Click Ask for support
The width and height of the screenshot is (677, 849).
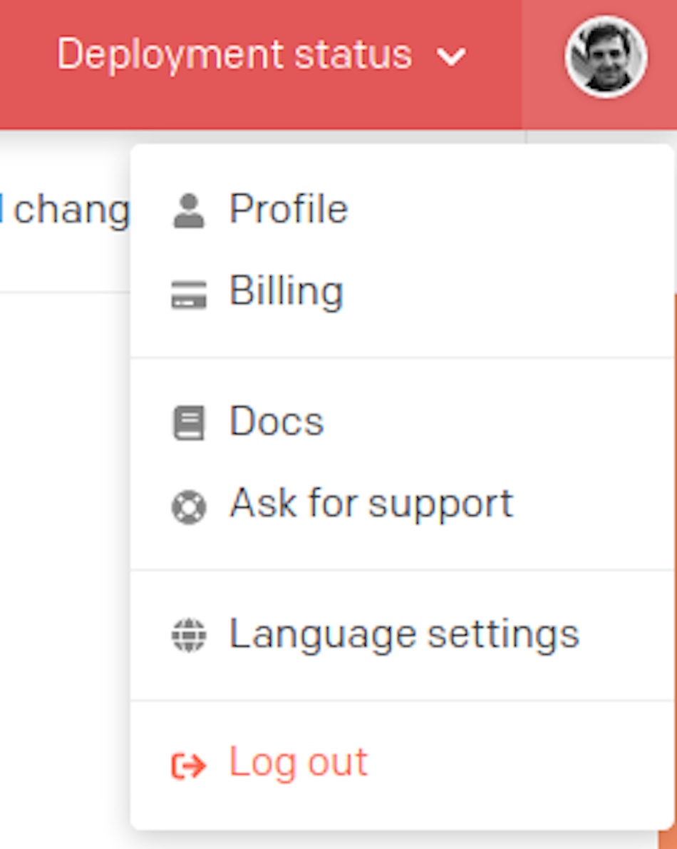[371, 503]
